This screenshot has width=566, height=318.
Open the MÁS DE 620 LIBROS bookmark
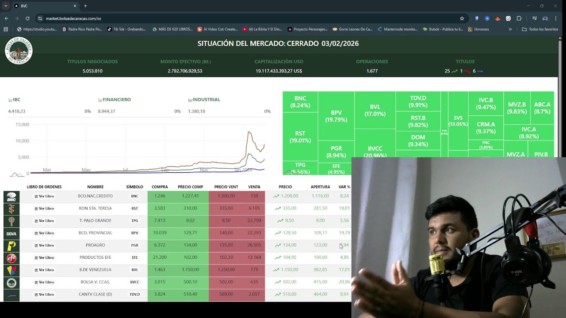[172, 29]
